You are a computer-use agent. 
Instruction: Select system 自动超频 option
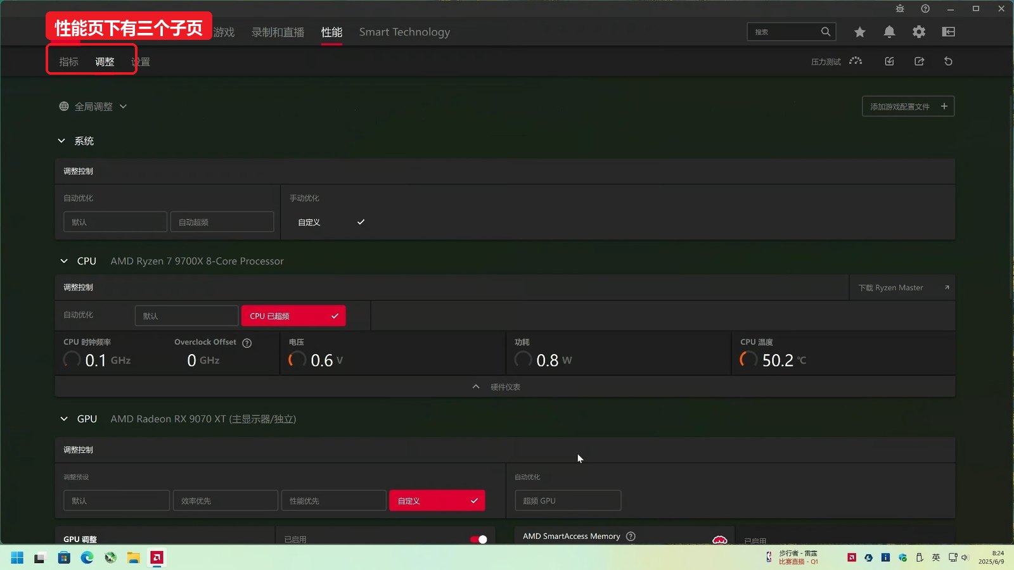(222, 222)
